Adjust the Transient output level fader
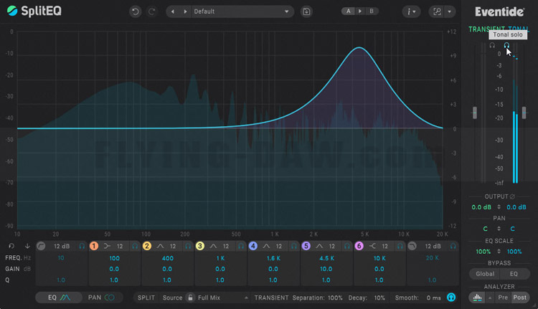This screenshot has width=538, height=309. (x=475, y=113)
